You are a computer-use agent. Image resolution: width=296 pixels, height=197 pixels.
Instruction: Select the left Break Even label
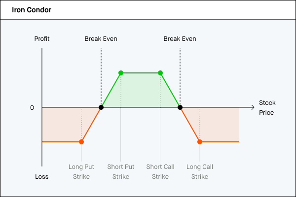(x=101, y=39)
